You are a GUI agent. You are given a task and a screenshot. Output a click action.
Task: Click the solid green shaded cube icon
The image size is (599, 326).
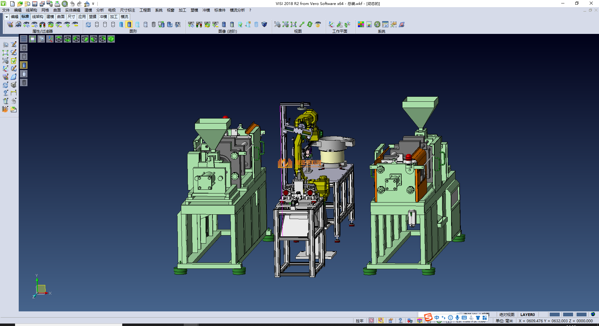111,39
